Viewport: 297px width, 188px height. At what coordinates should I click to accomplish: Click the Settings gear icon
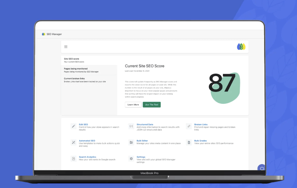131,159
